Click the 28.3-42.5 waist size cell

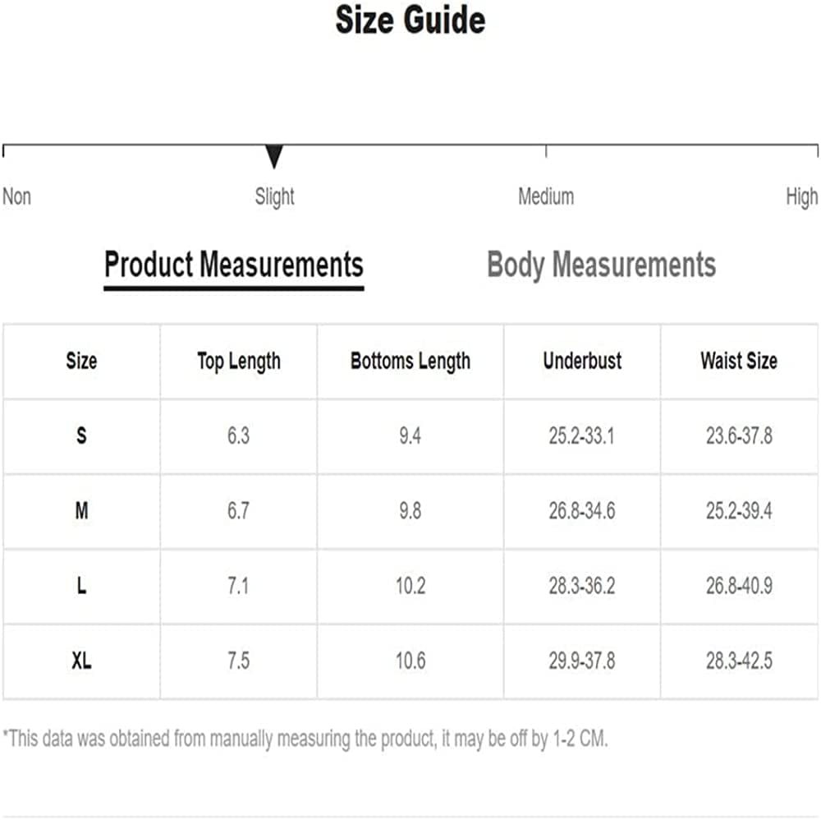[x=739, y=661]
